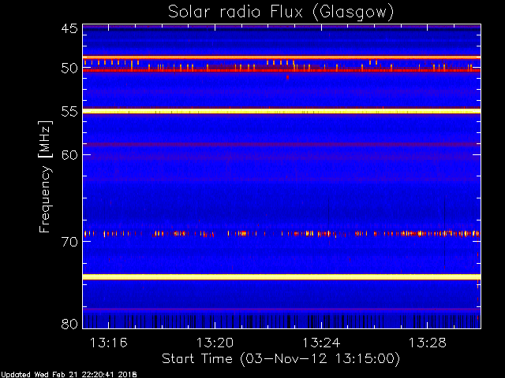The image size is (505, 378).
Task: Click the red band at 50 MHz
Action: click(x=282, y=70)
